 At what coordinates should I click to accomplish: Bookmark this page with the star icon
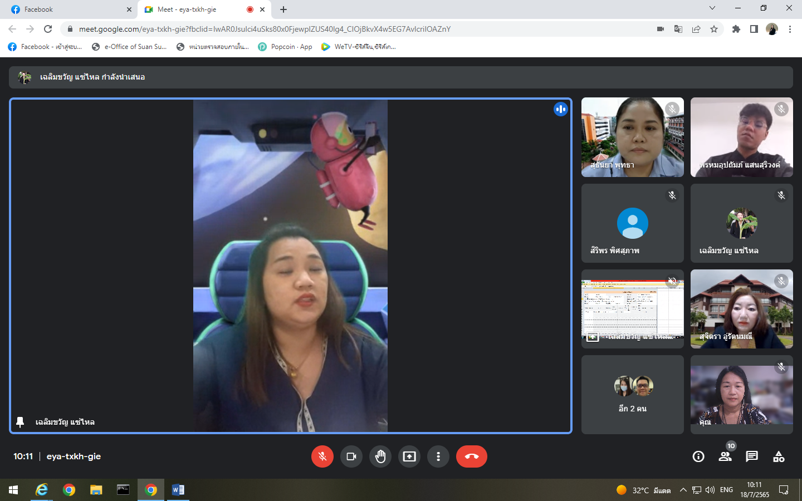(x=714, y=29)
